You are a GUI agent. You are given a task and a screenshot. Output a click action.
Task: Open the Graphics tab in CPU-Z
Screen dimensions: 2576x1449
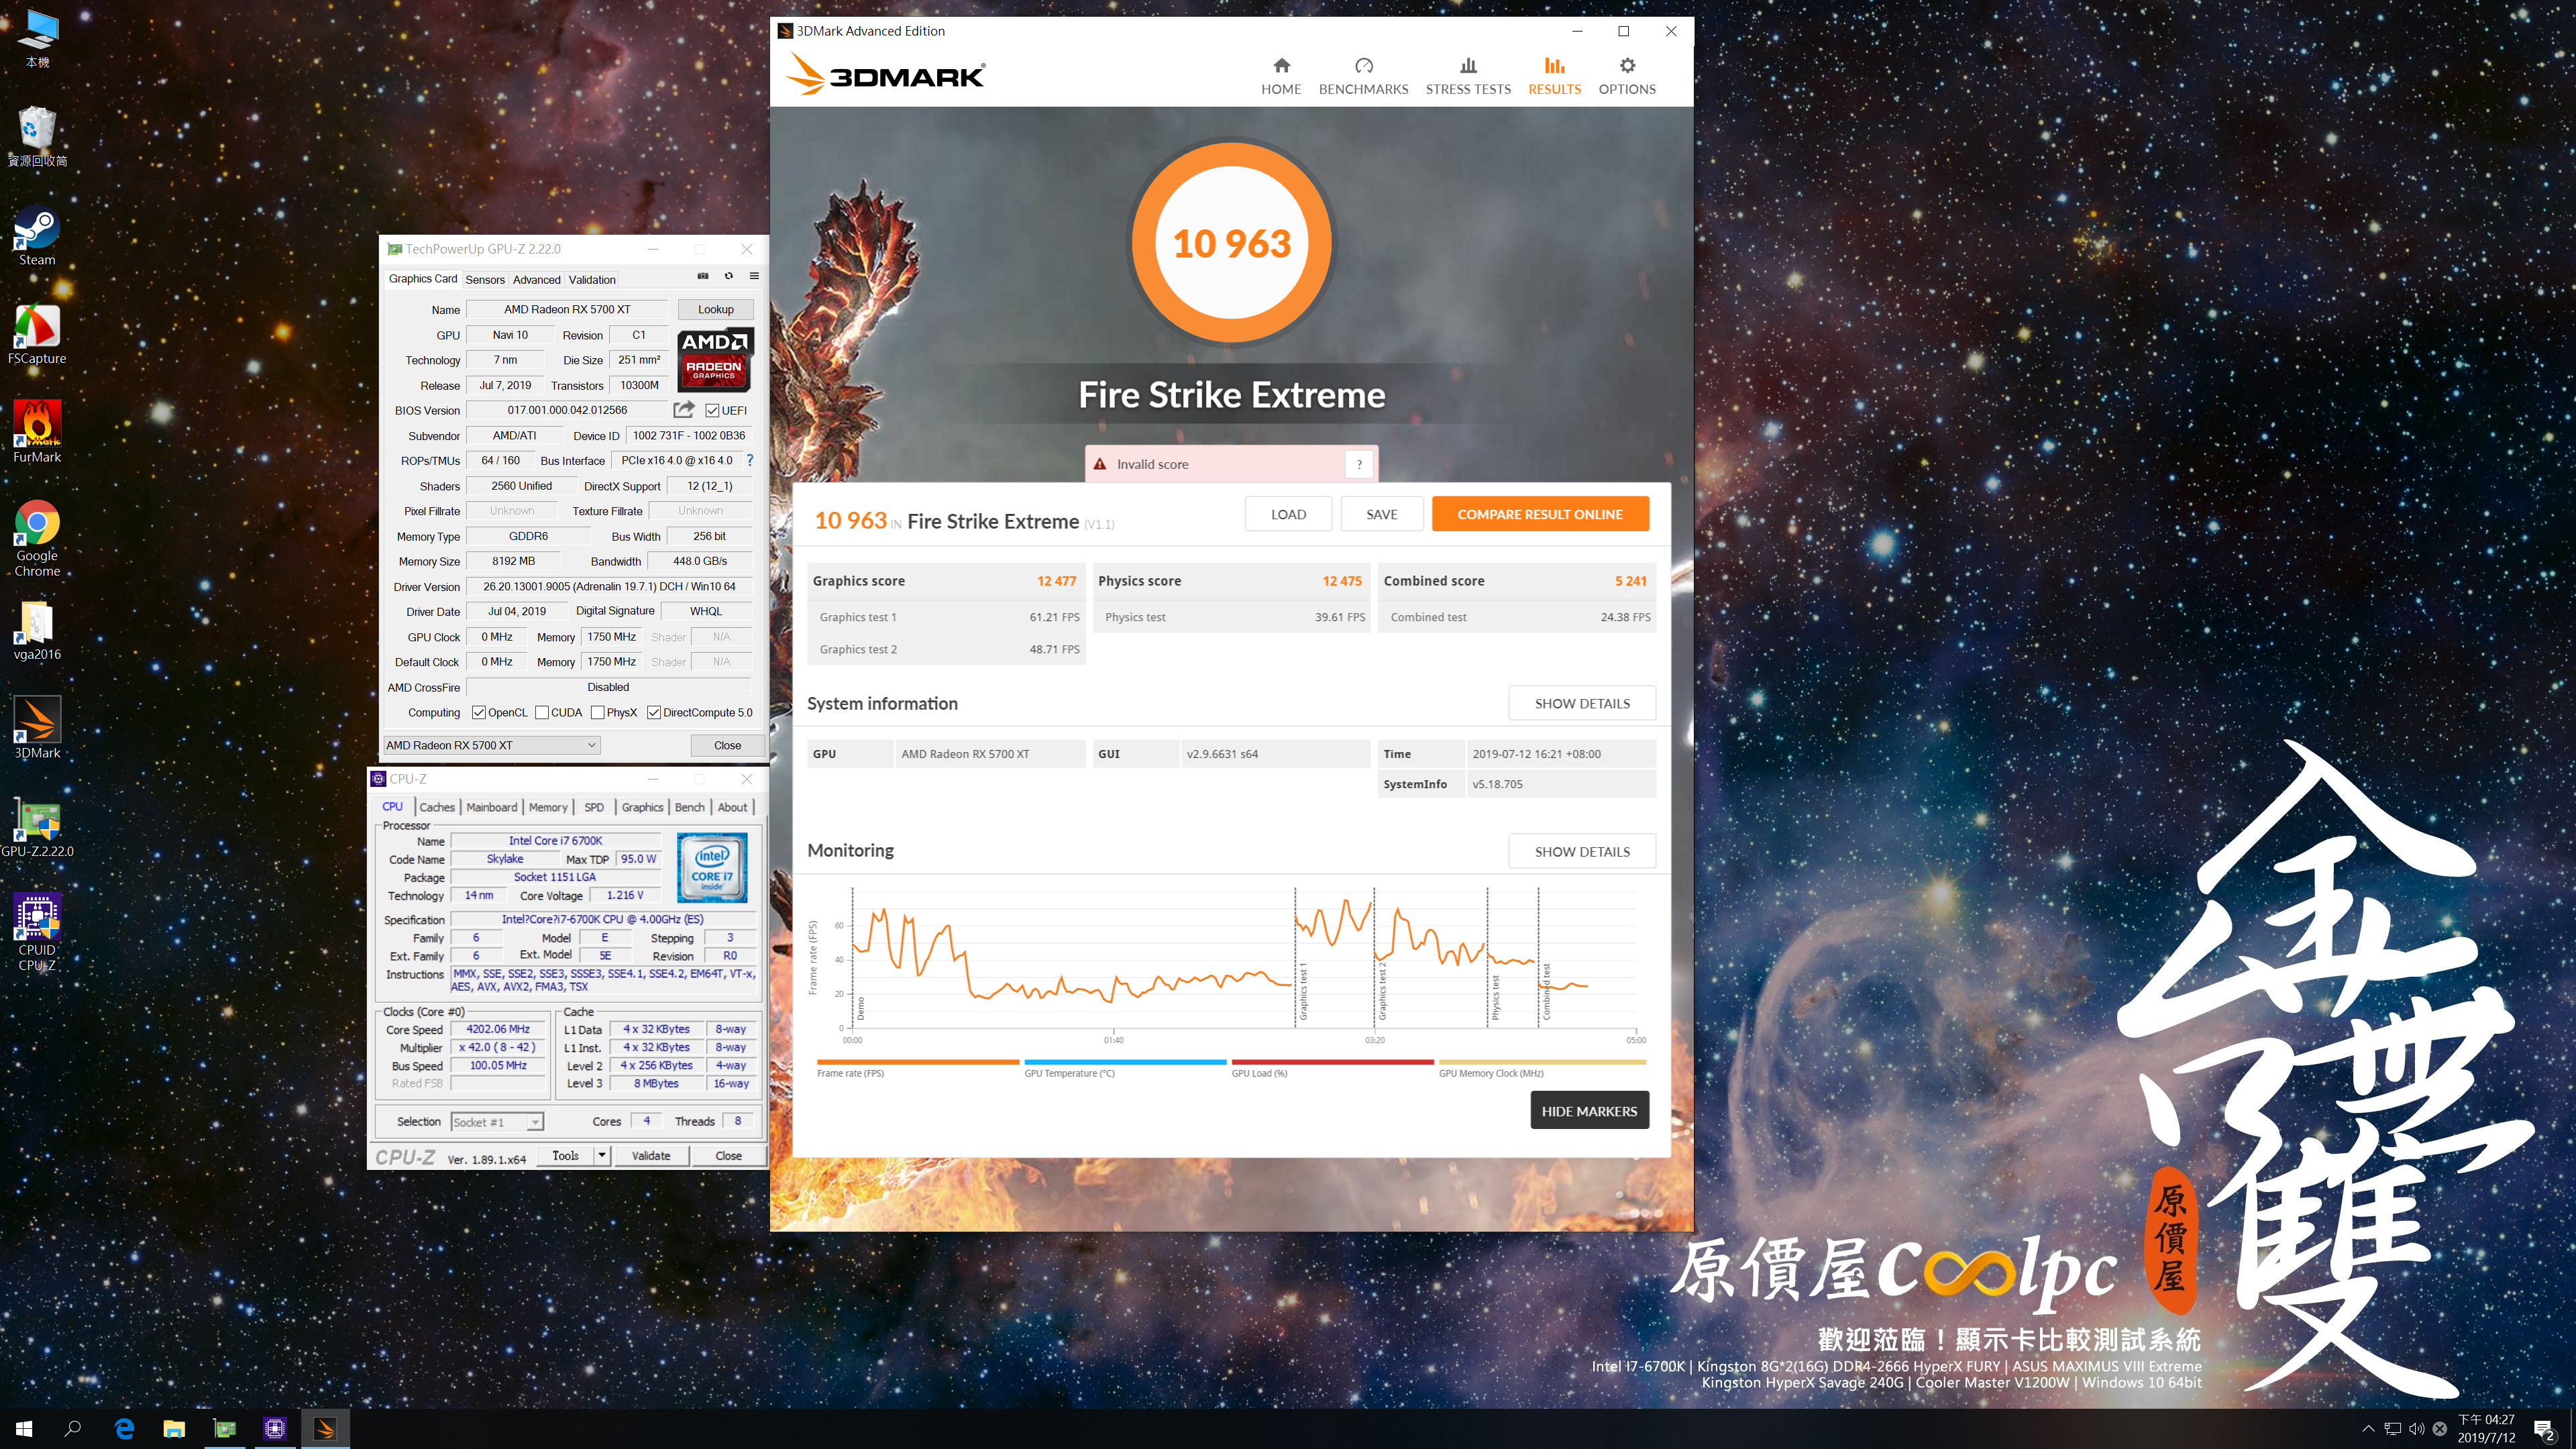pyautogui.click(x=642, y=807)
